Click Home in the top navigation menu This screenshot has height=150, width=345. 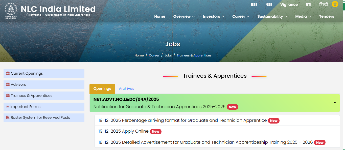(160, 16)
